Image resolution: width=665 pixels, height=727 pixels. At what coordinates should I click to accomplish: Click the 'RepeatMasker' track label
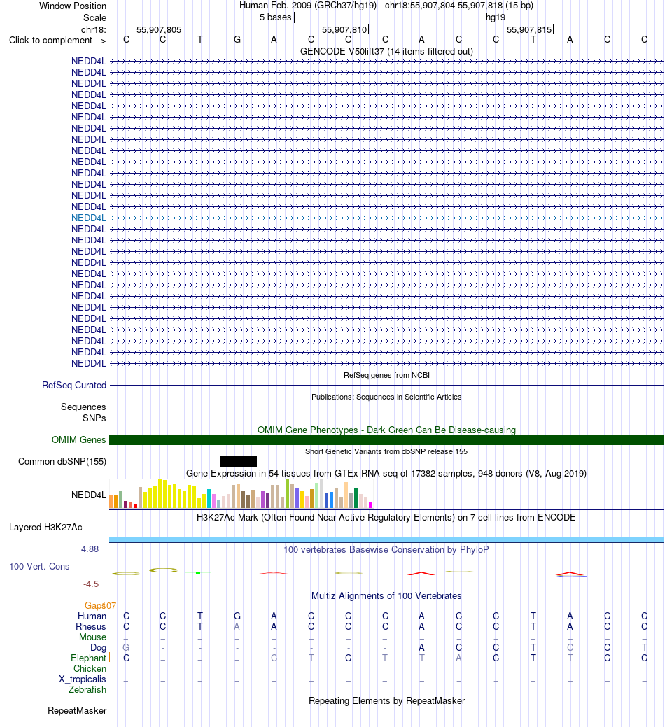(x=77, y=711)
